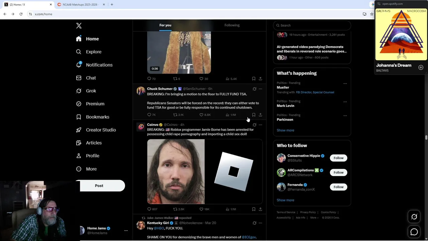This screenshot has height=241, width=428.
Task: Open the Profile sidebar icon
Action: [x=79, y=156]
